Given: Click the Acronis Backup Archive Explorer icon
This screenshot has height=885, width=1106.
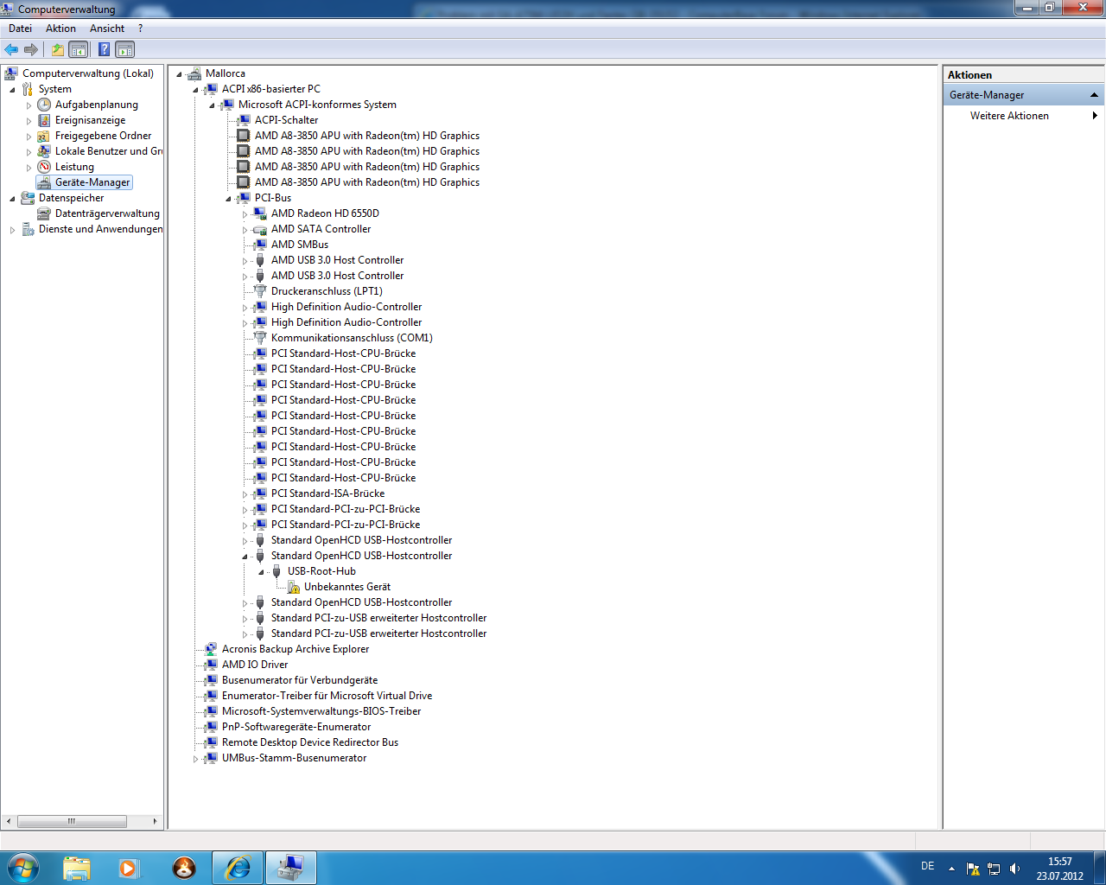Looking at the screenshot, I should [211, 649].
